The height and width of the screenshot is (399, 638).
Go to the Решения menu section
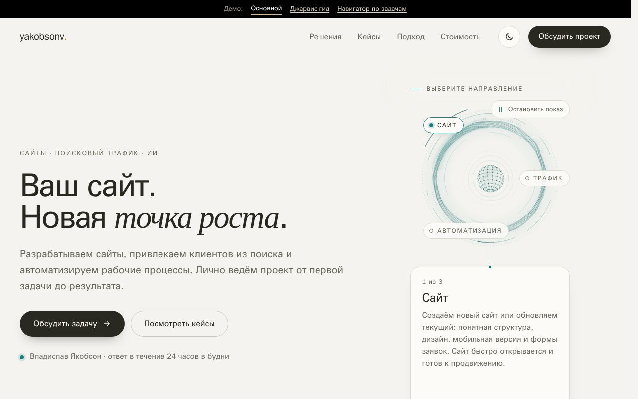pyautogui.click(x=325, y=37)
